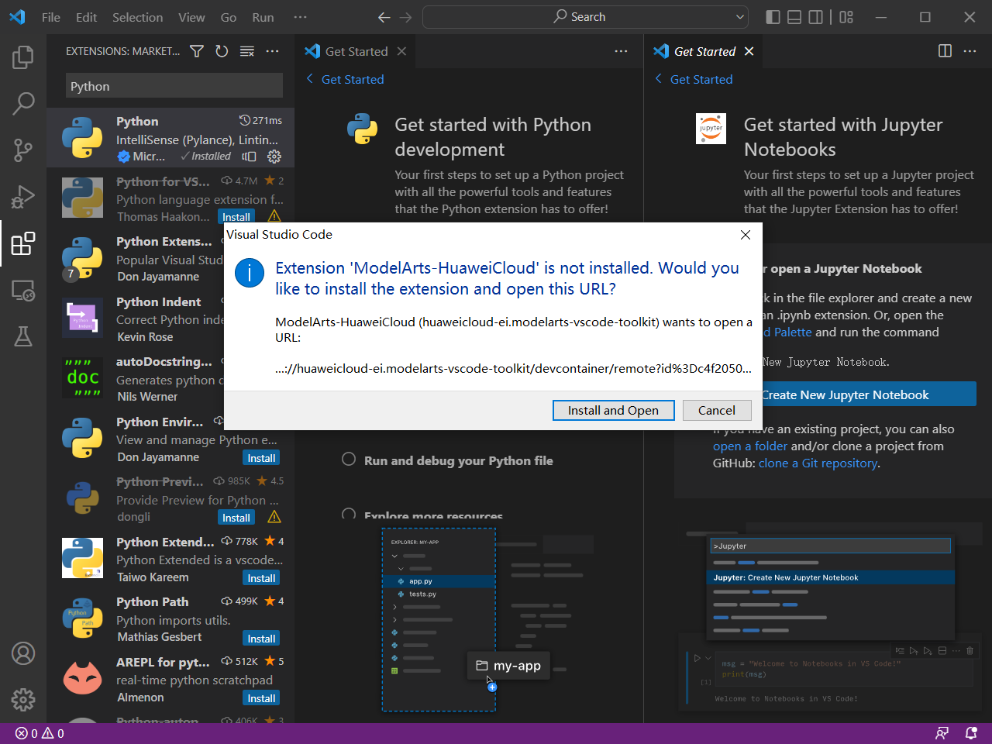Install the Python Extended extension
Viewport: 992px width, 744px height.
261,578
